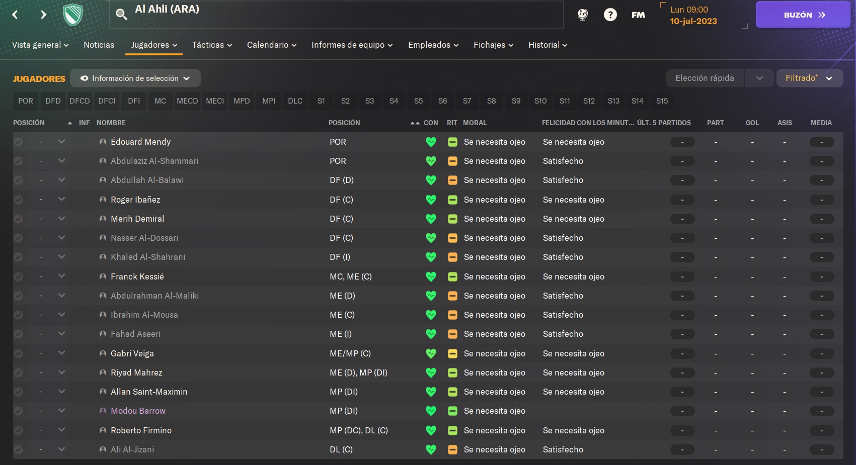Open the Al Ahli club crest
856x465 pixels.
tap(72, 15)
